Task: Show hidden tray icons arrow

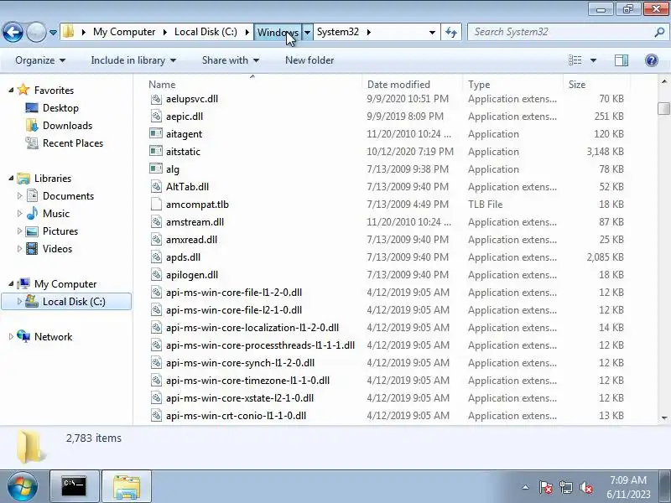Action: point(526,487)
